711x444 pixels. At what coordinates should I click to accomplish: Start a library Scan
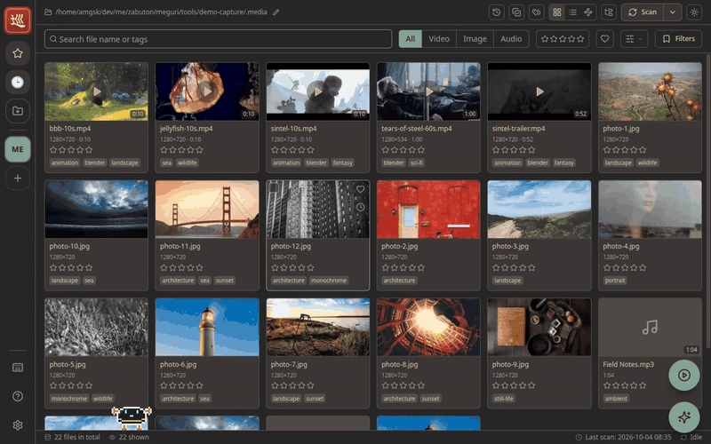pyautogui.click(x=643, y=12)
